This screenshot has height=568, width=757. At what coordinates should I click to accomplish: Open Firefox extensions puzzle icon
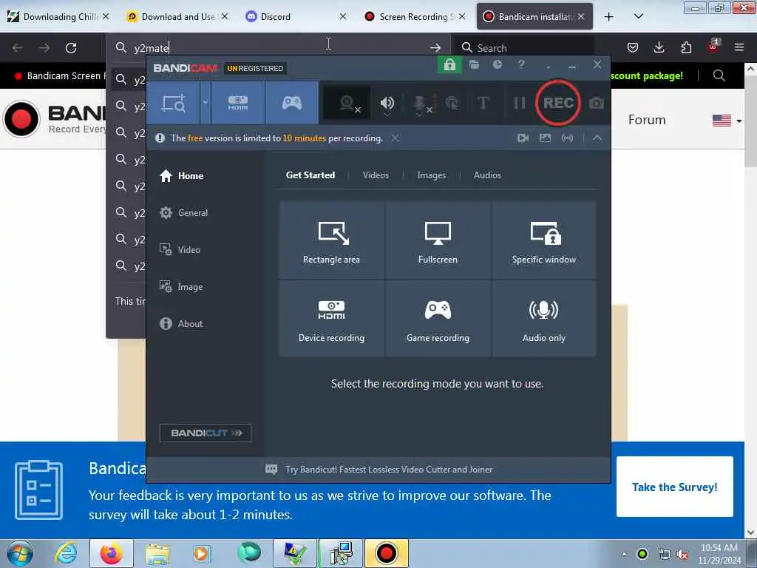point(686,47)
